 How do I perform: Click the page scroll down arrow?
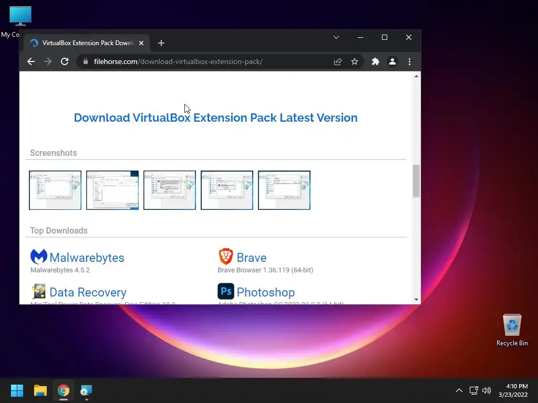pos(416,300)
